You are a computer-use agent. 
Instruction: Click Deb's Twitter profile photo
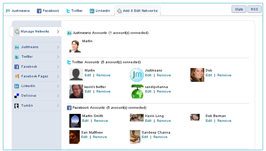[197, 75]
